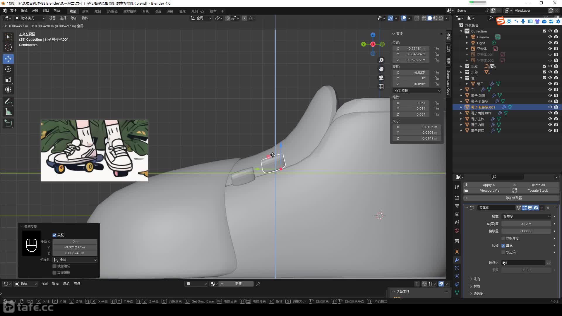Uncheck the 关联 linked checkbox

pyautogui.click(x=54, y=235)
